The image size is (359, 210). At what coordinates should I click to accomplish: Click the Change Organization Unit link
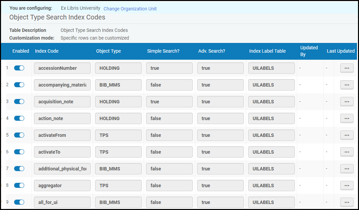(x=130, y=9)
